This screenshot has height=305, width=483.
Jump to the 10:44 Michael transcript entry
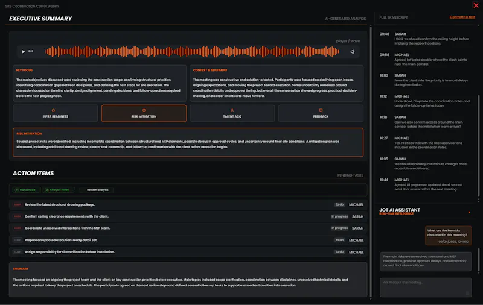click(x=425, y=184)
